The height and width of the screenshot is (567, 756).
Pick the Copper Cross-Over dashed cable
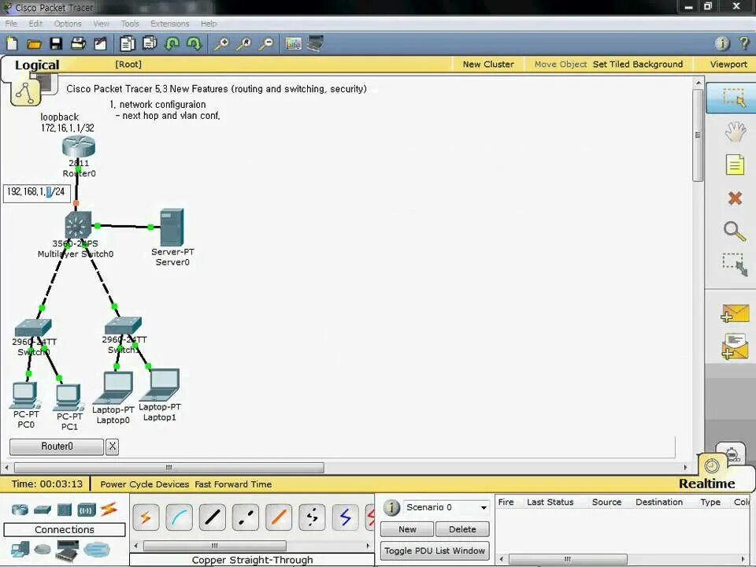(246, 517)
